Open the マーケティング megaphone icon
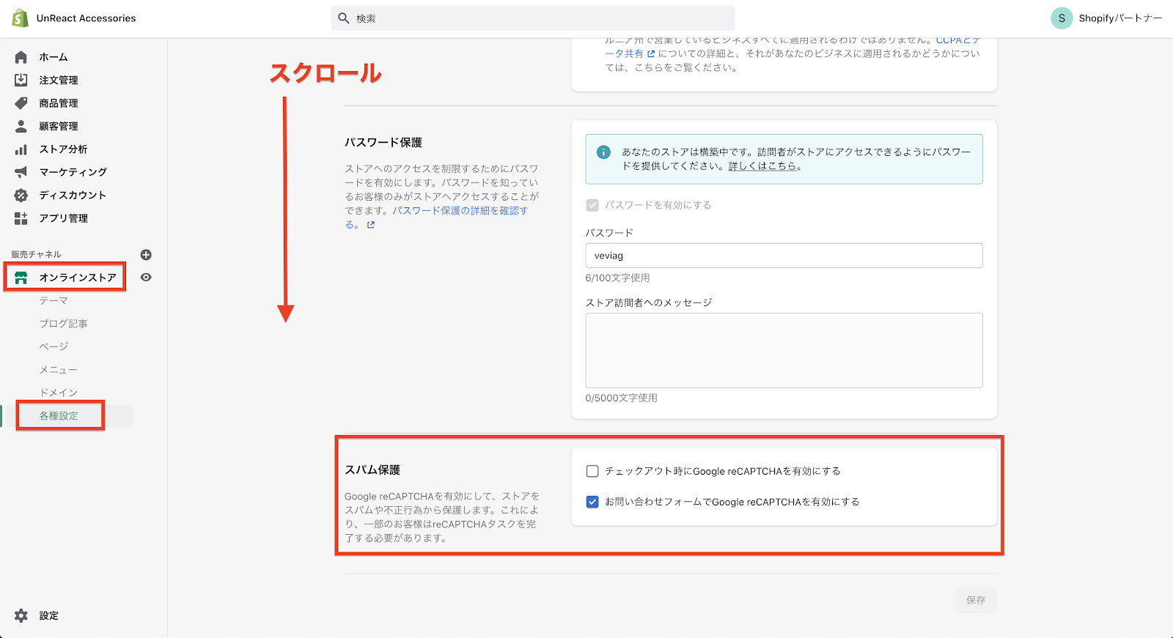 pos(21,172)
